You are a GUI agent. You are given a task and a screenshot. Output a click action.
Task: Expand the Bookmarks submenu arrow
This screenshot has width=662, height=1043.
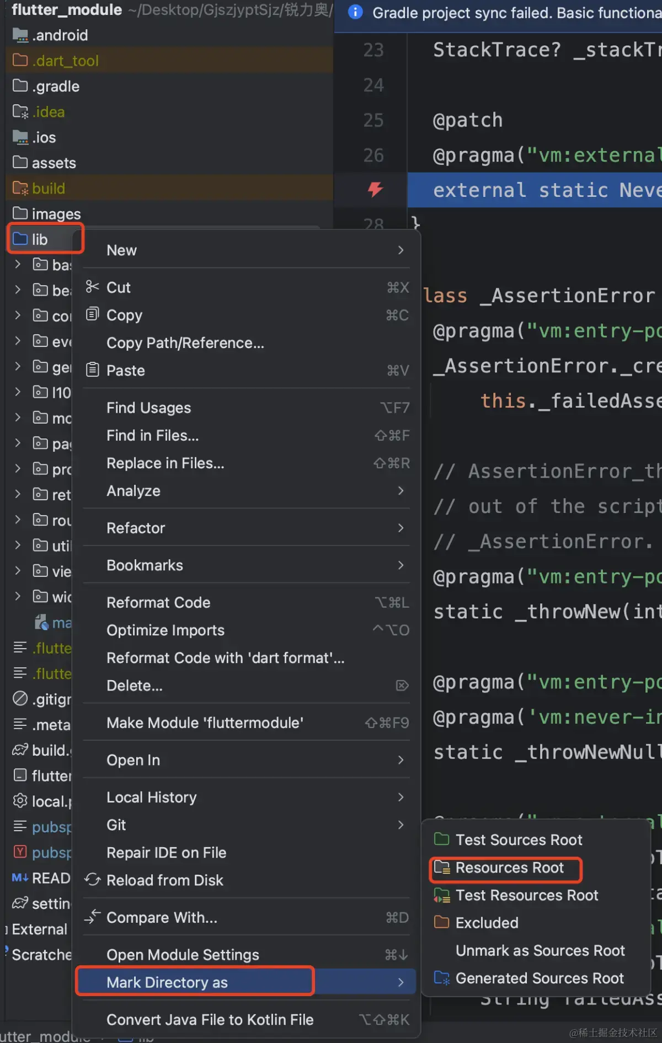click(x=401, y=565)
